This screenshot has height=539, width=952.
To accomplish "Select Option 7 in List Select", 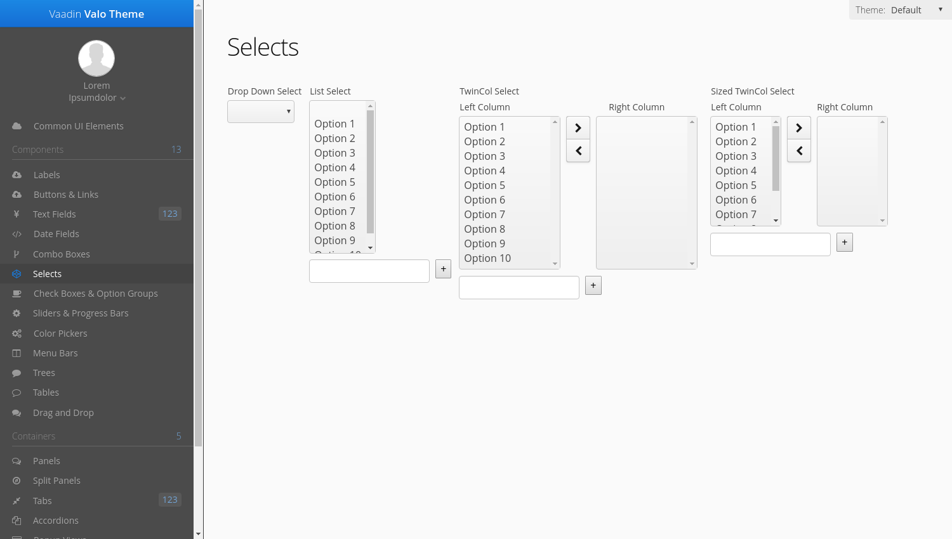I will (x=334, y=211).
